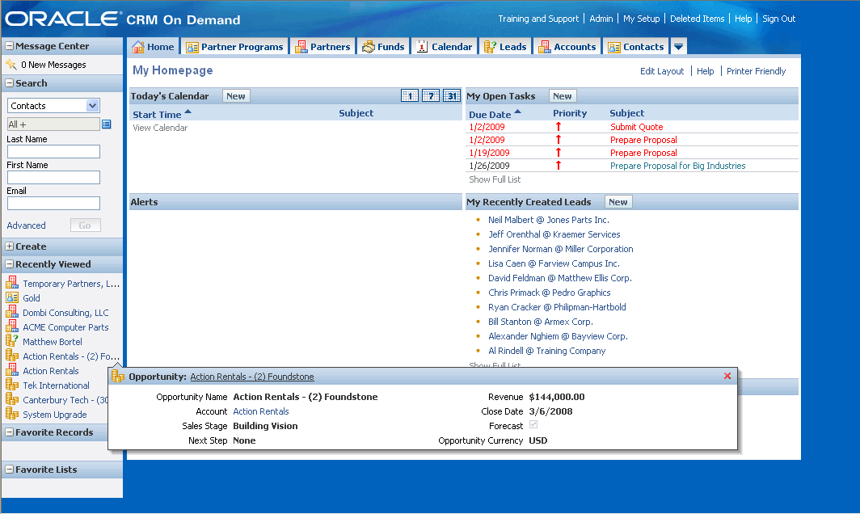
Task: Switch to the Leads tab
Action: pyautogui.click(x=505, y=47)
